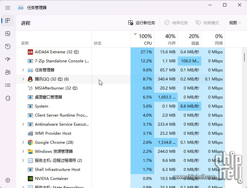
Task: Click the MSIAfterburner process icon
Action: pos(30,88)
